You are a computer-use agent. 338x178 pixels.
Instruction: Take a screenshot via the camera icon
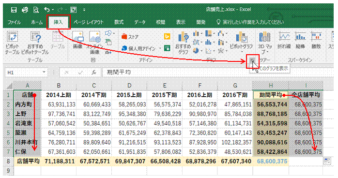click(108, 52)
